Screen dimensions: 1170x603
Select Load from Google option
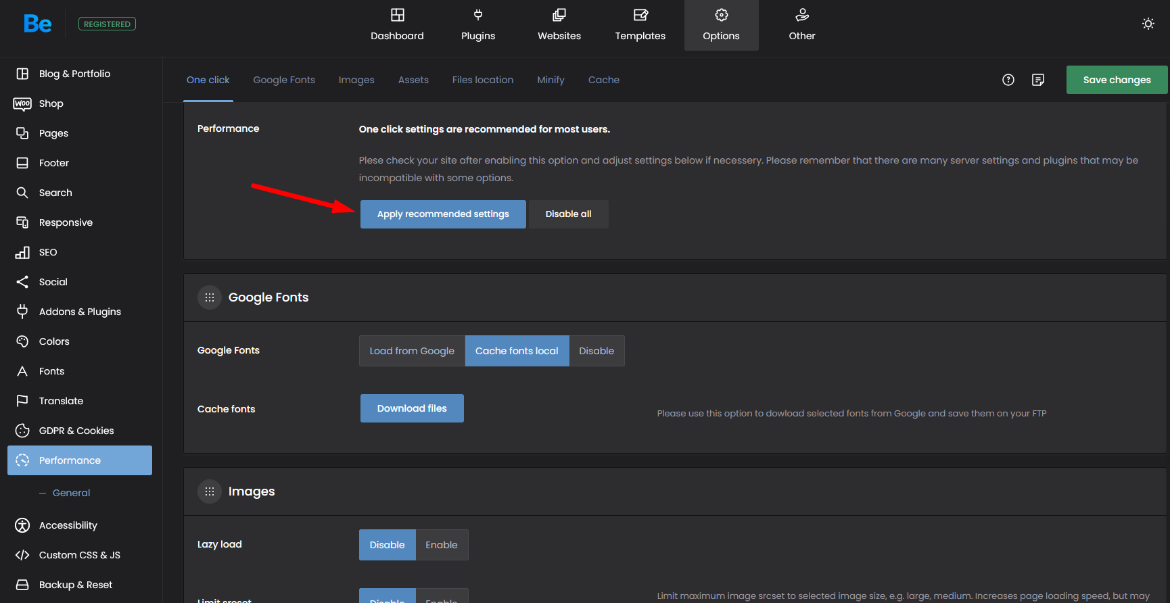[412, 351]
